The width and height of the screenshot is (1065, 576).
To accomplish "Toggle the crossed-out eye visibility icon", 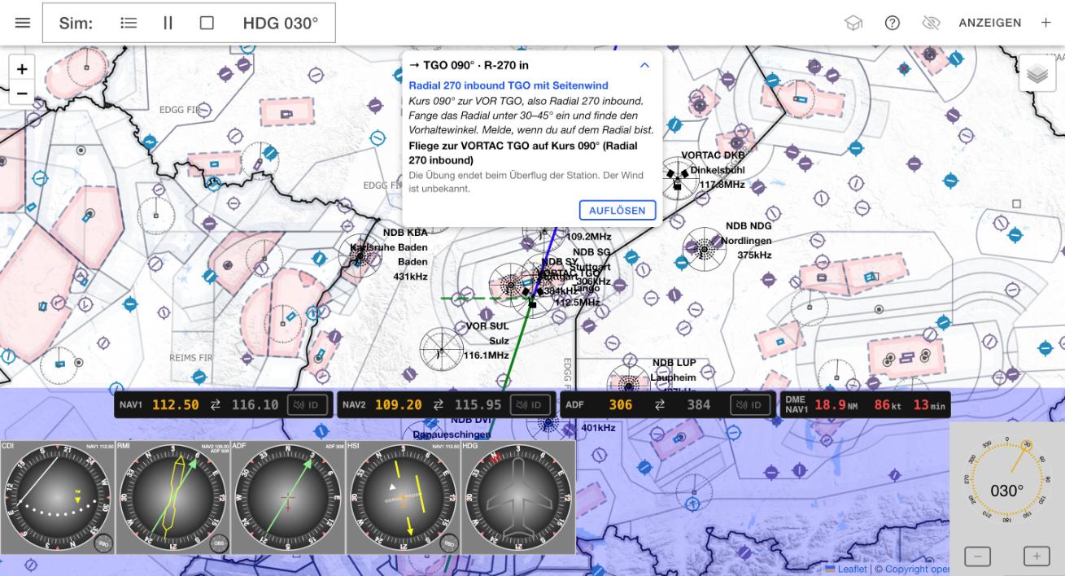I will pos(931,23).
